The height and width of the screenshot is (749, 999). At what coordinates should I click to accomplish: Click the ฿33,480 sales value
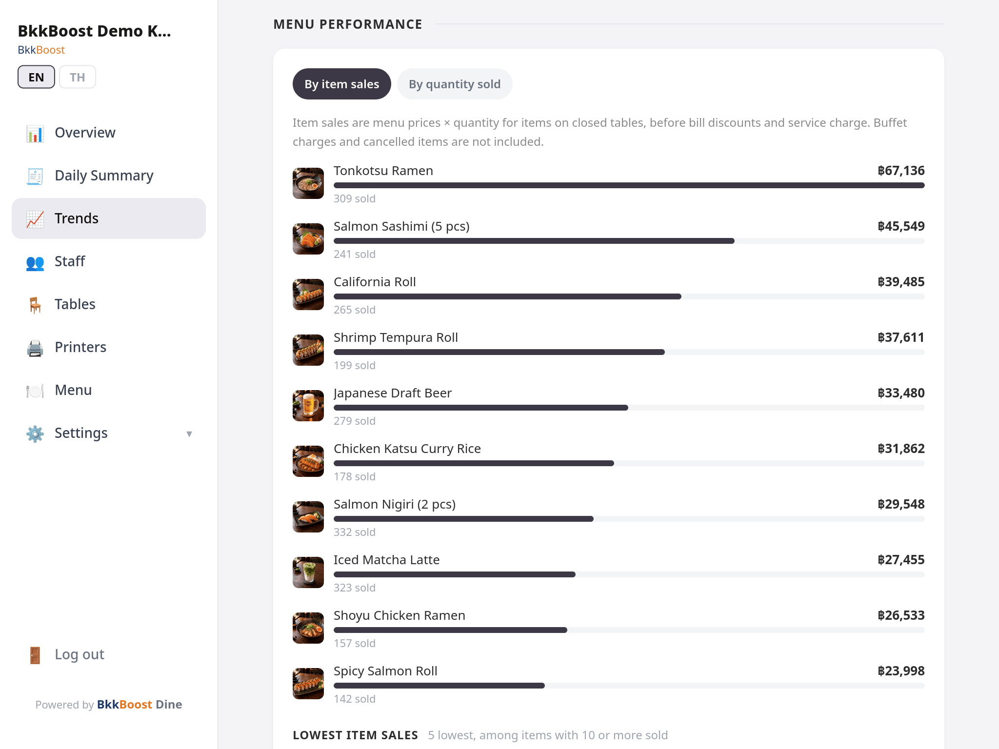point(901,393)
